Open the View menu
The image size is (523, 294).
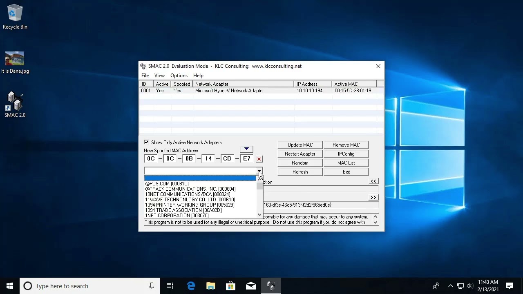pos(159,76)
